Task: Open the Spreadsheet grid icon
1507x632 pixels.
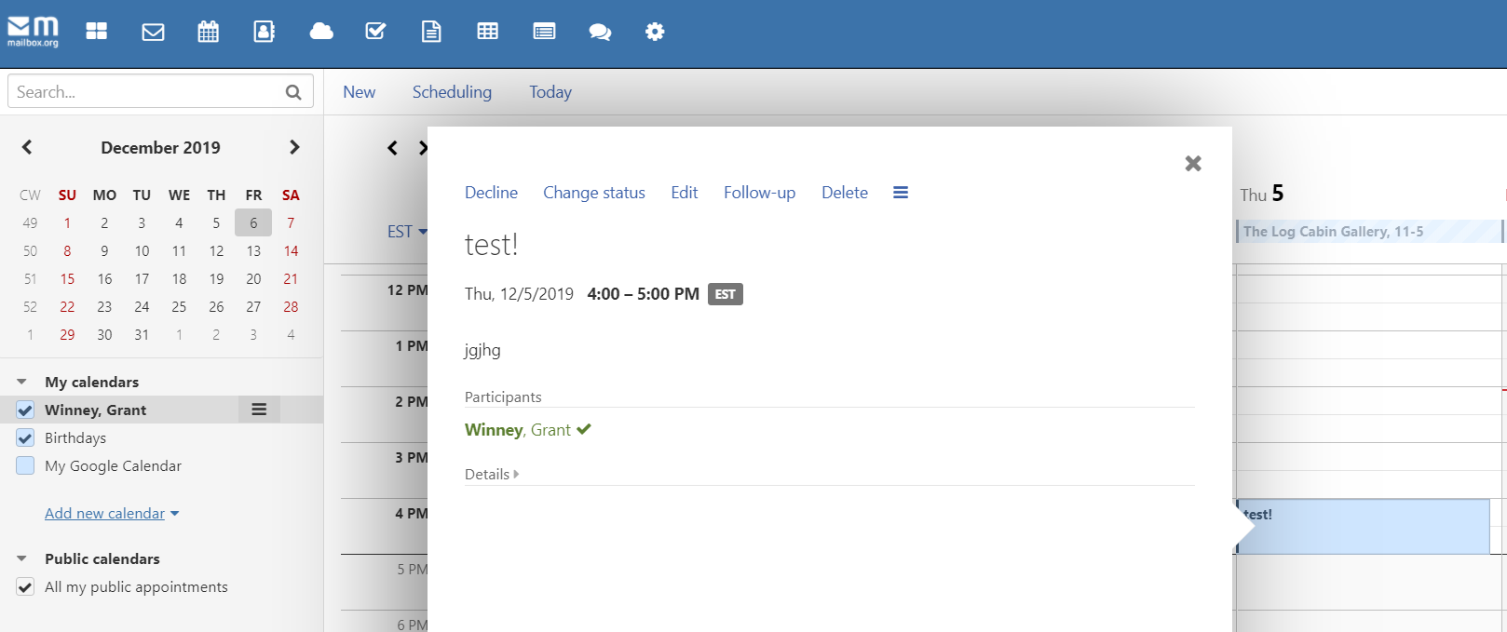Action: 487,32
